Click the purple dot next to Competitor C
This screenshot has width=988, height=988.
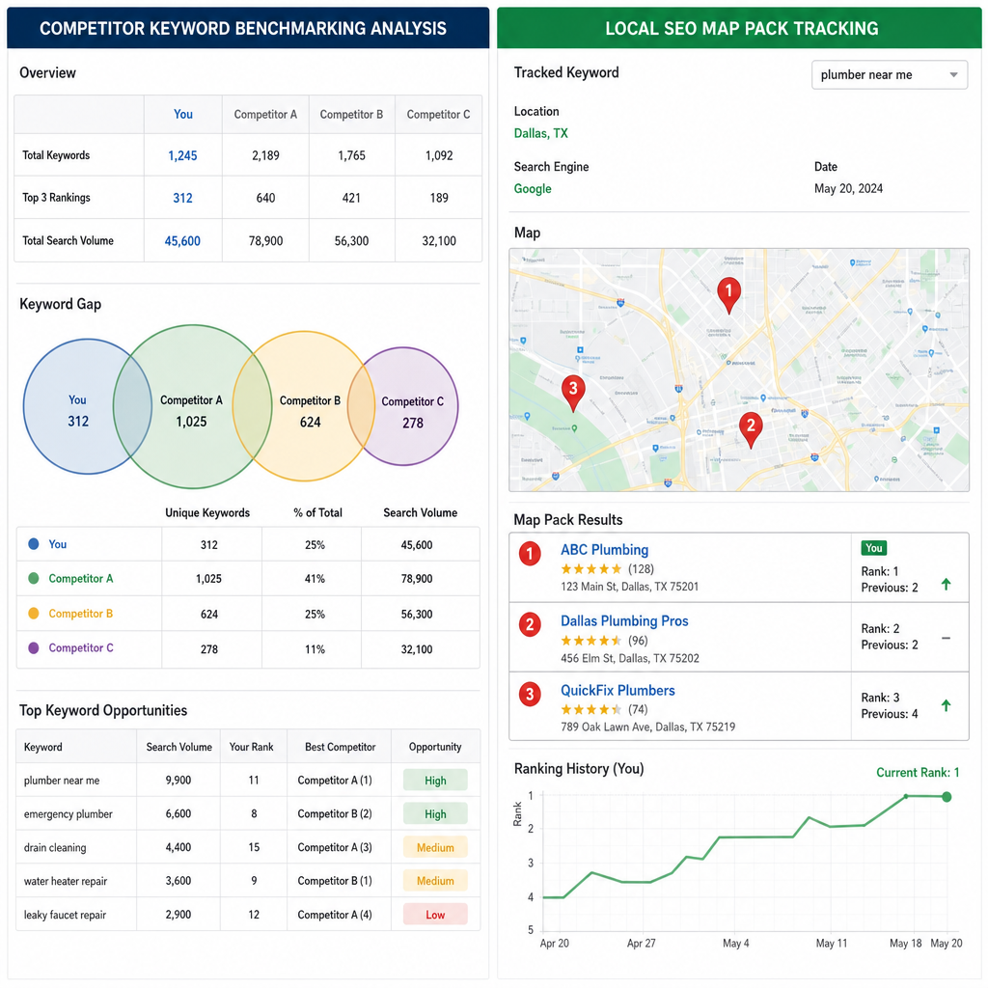coord(34,647)
